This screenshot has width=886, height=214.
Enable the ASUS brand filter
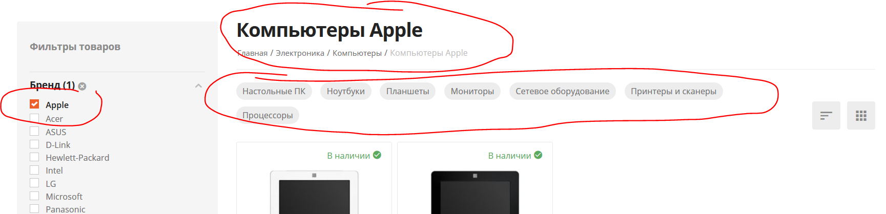coord(34,131)
